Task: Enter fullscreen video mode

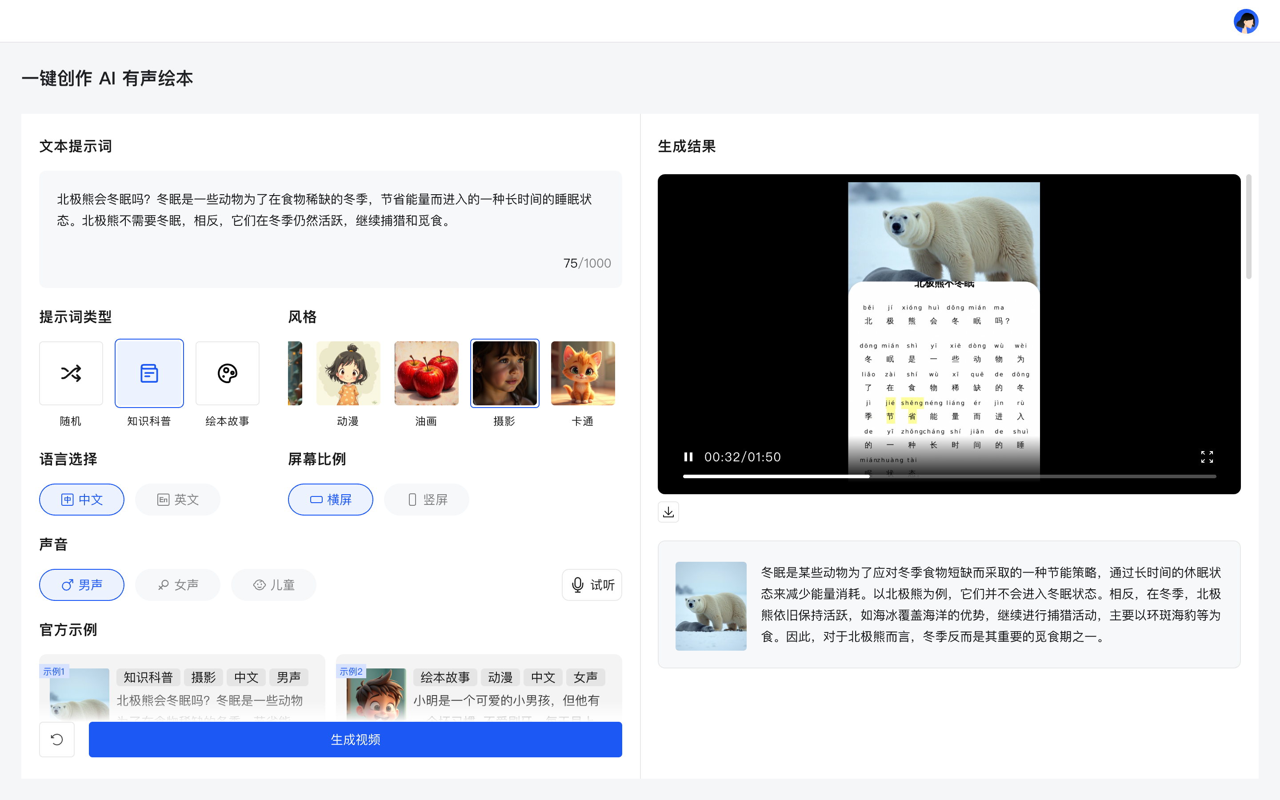Action: click(1207, 456)
